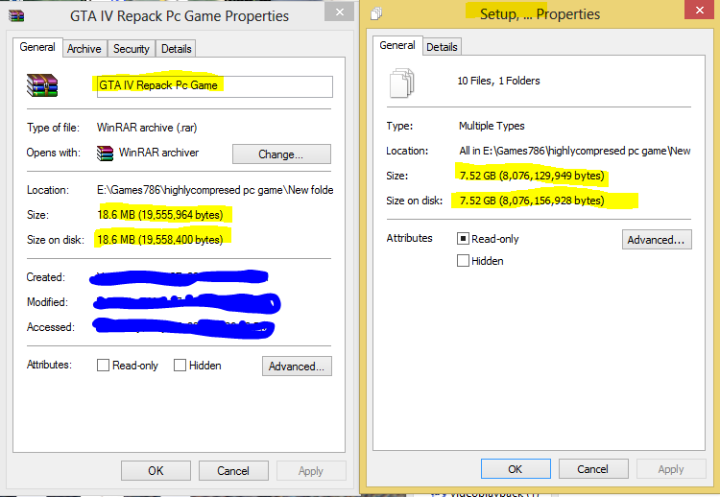
Task: Open General tab in Setup Properties
Action: click(x=397, y=45)
